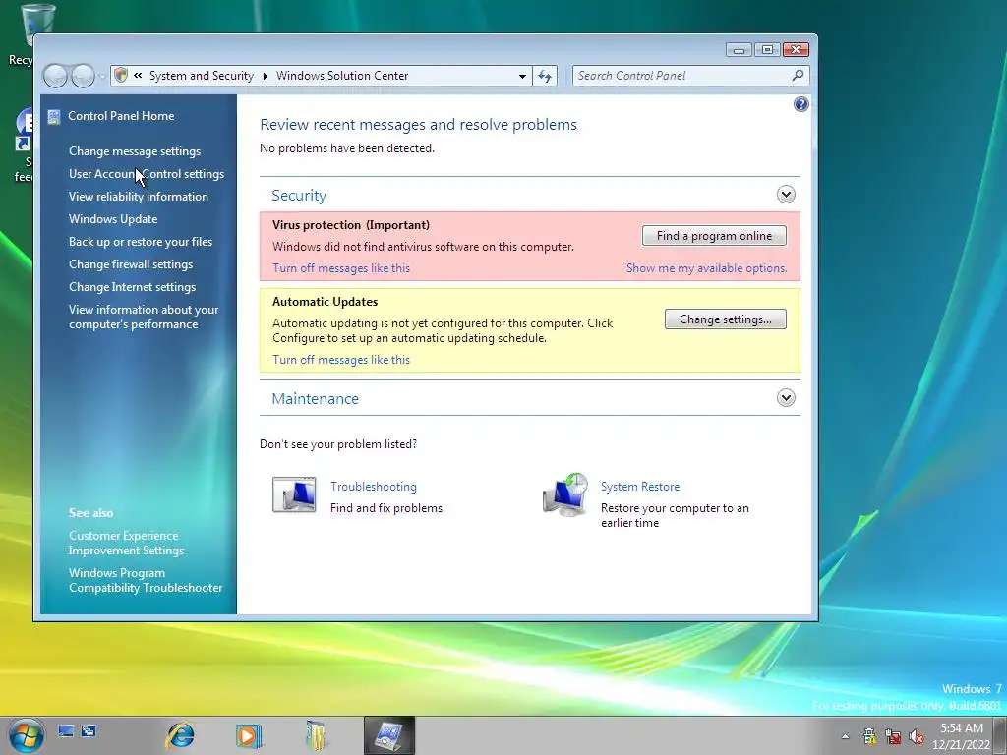Go to Control Panel Home
Viewport: 1007px width, 755px height.
pyautogui.click(x=121, y=116)
